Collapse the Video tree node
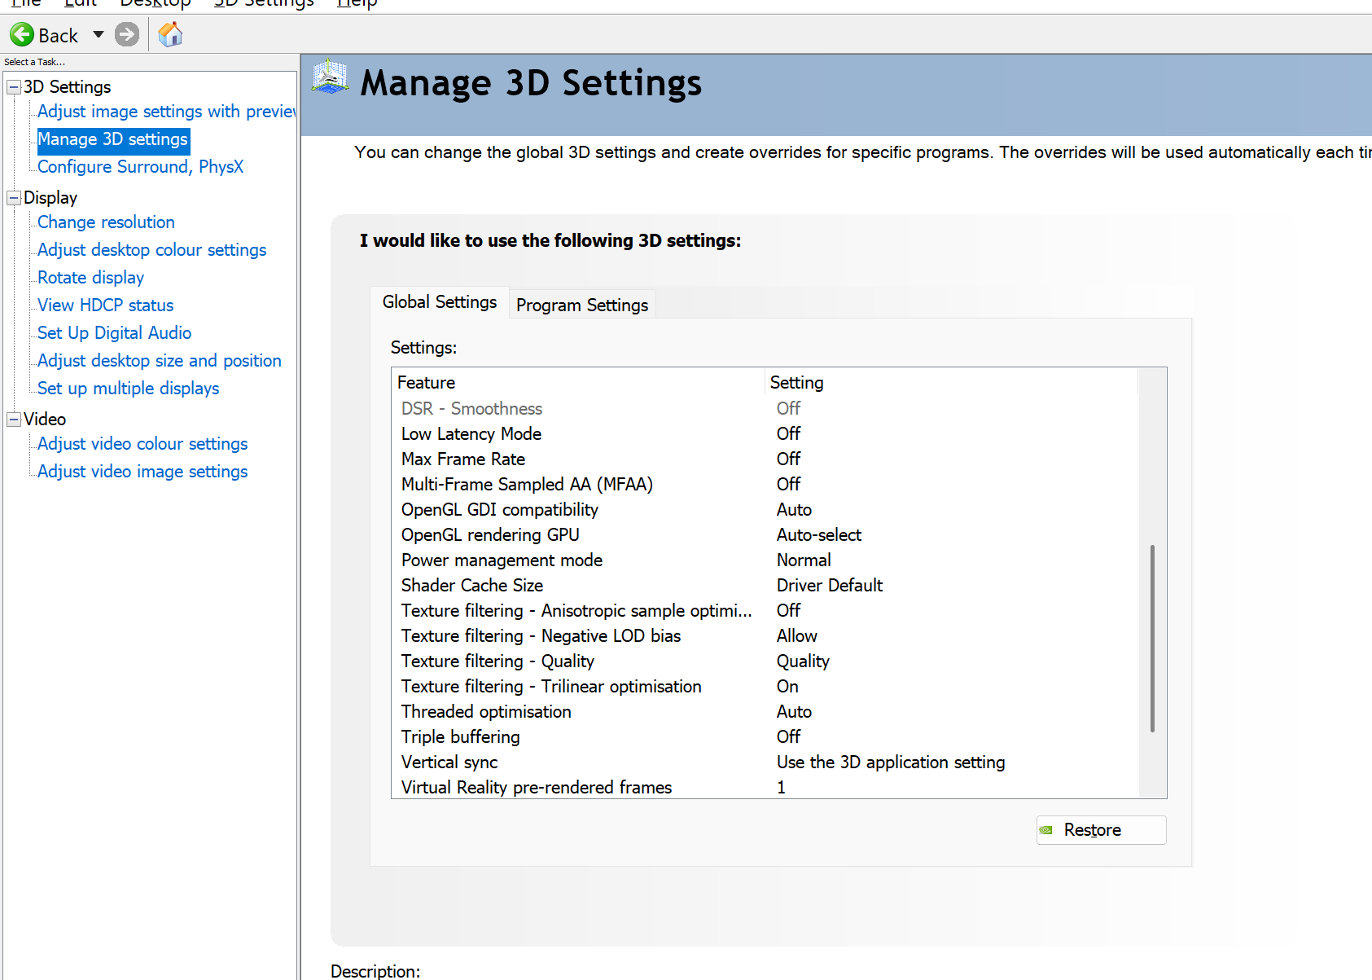 coord(14,420)
